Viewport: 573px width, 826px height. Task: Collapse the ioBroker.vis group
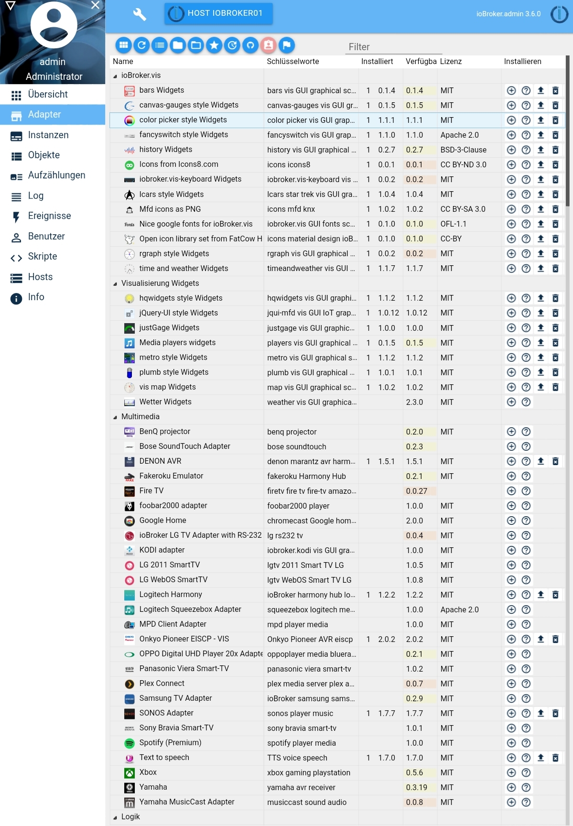[x=115, y=76]
